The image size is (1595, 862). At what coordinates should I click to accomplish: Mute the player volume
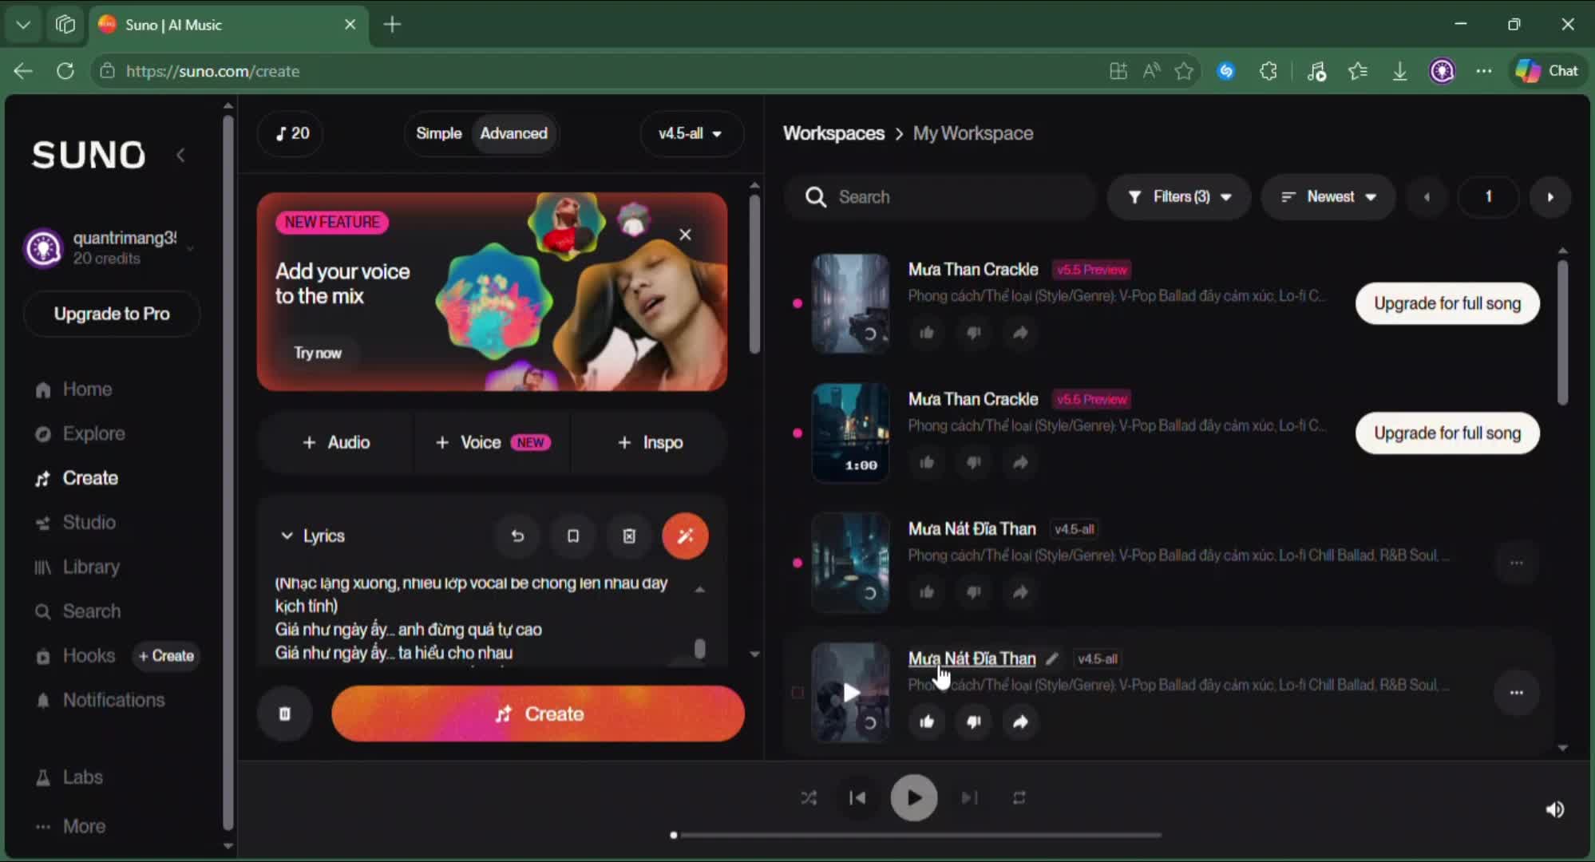(1554, 810)
